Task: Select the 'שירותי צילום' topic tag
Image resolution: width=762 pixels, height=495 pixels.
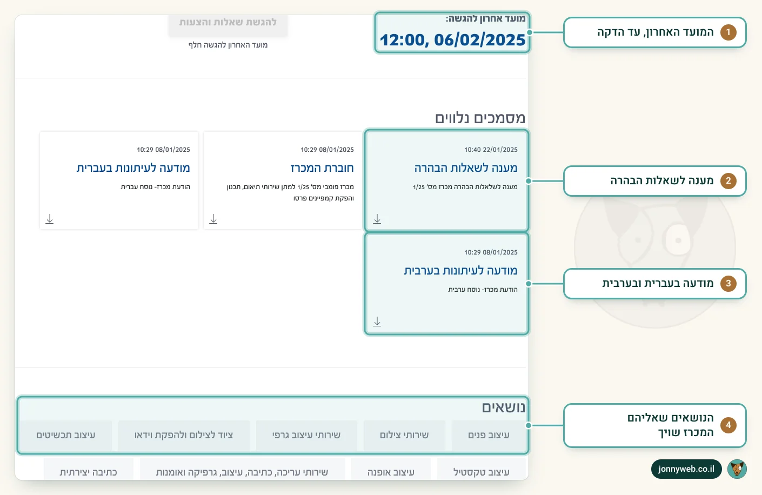Action: [x=404, y=435]
